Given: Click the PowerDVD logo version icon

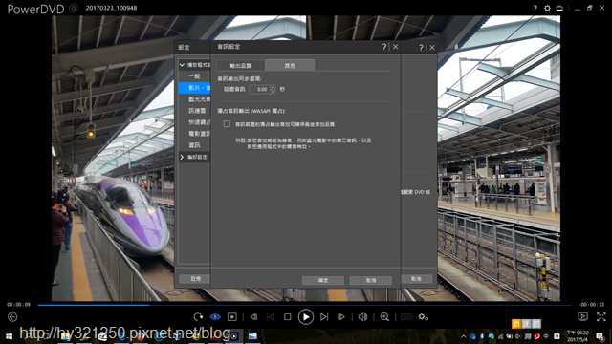Looking at the screenshot, I should pyautogui.click(x=74, y=8).
